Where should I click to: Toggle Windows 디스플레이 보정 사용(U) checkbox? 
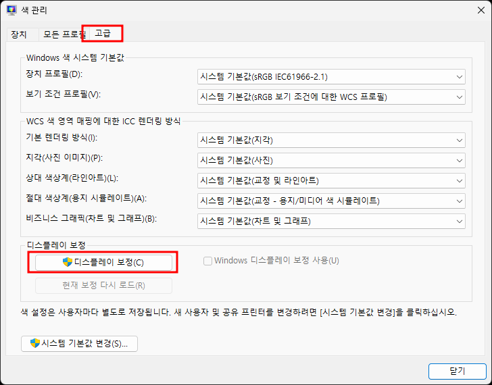pyautogui.click(x=207, y=261)
